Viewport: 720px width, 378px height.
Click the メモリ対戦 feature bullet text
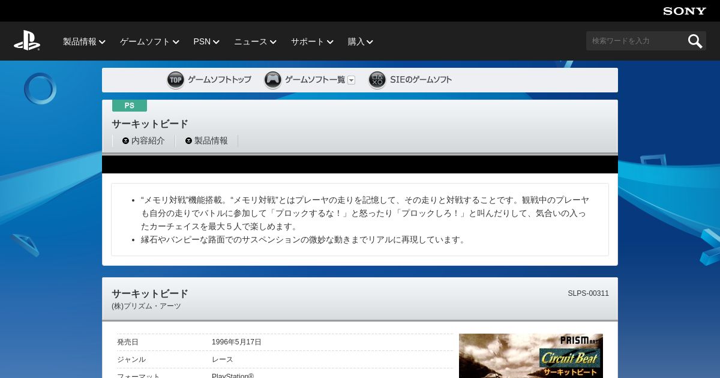365,213
